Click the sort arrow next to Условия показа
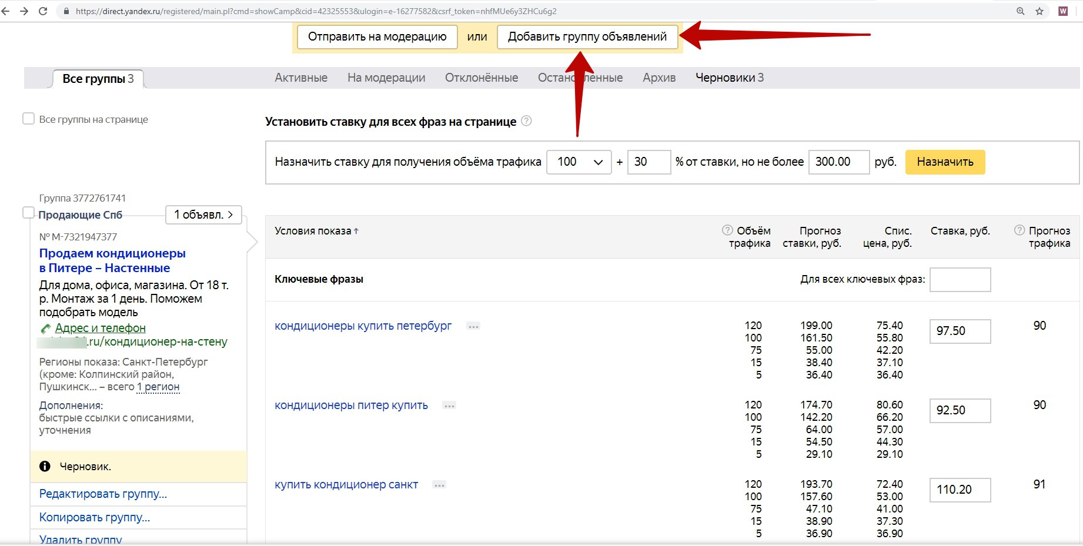 (x=356, y=231)
